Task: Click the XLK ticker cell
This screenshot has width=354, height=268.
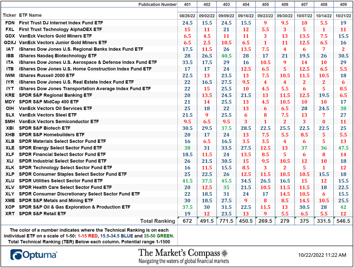Action: tap(10, 167)
